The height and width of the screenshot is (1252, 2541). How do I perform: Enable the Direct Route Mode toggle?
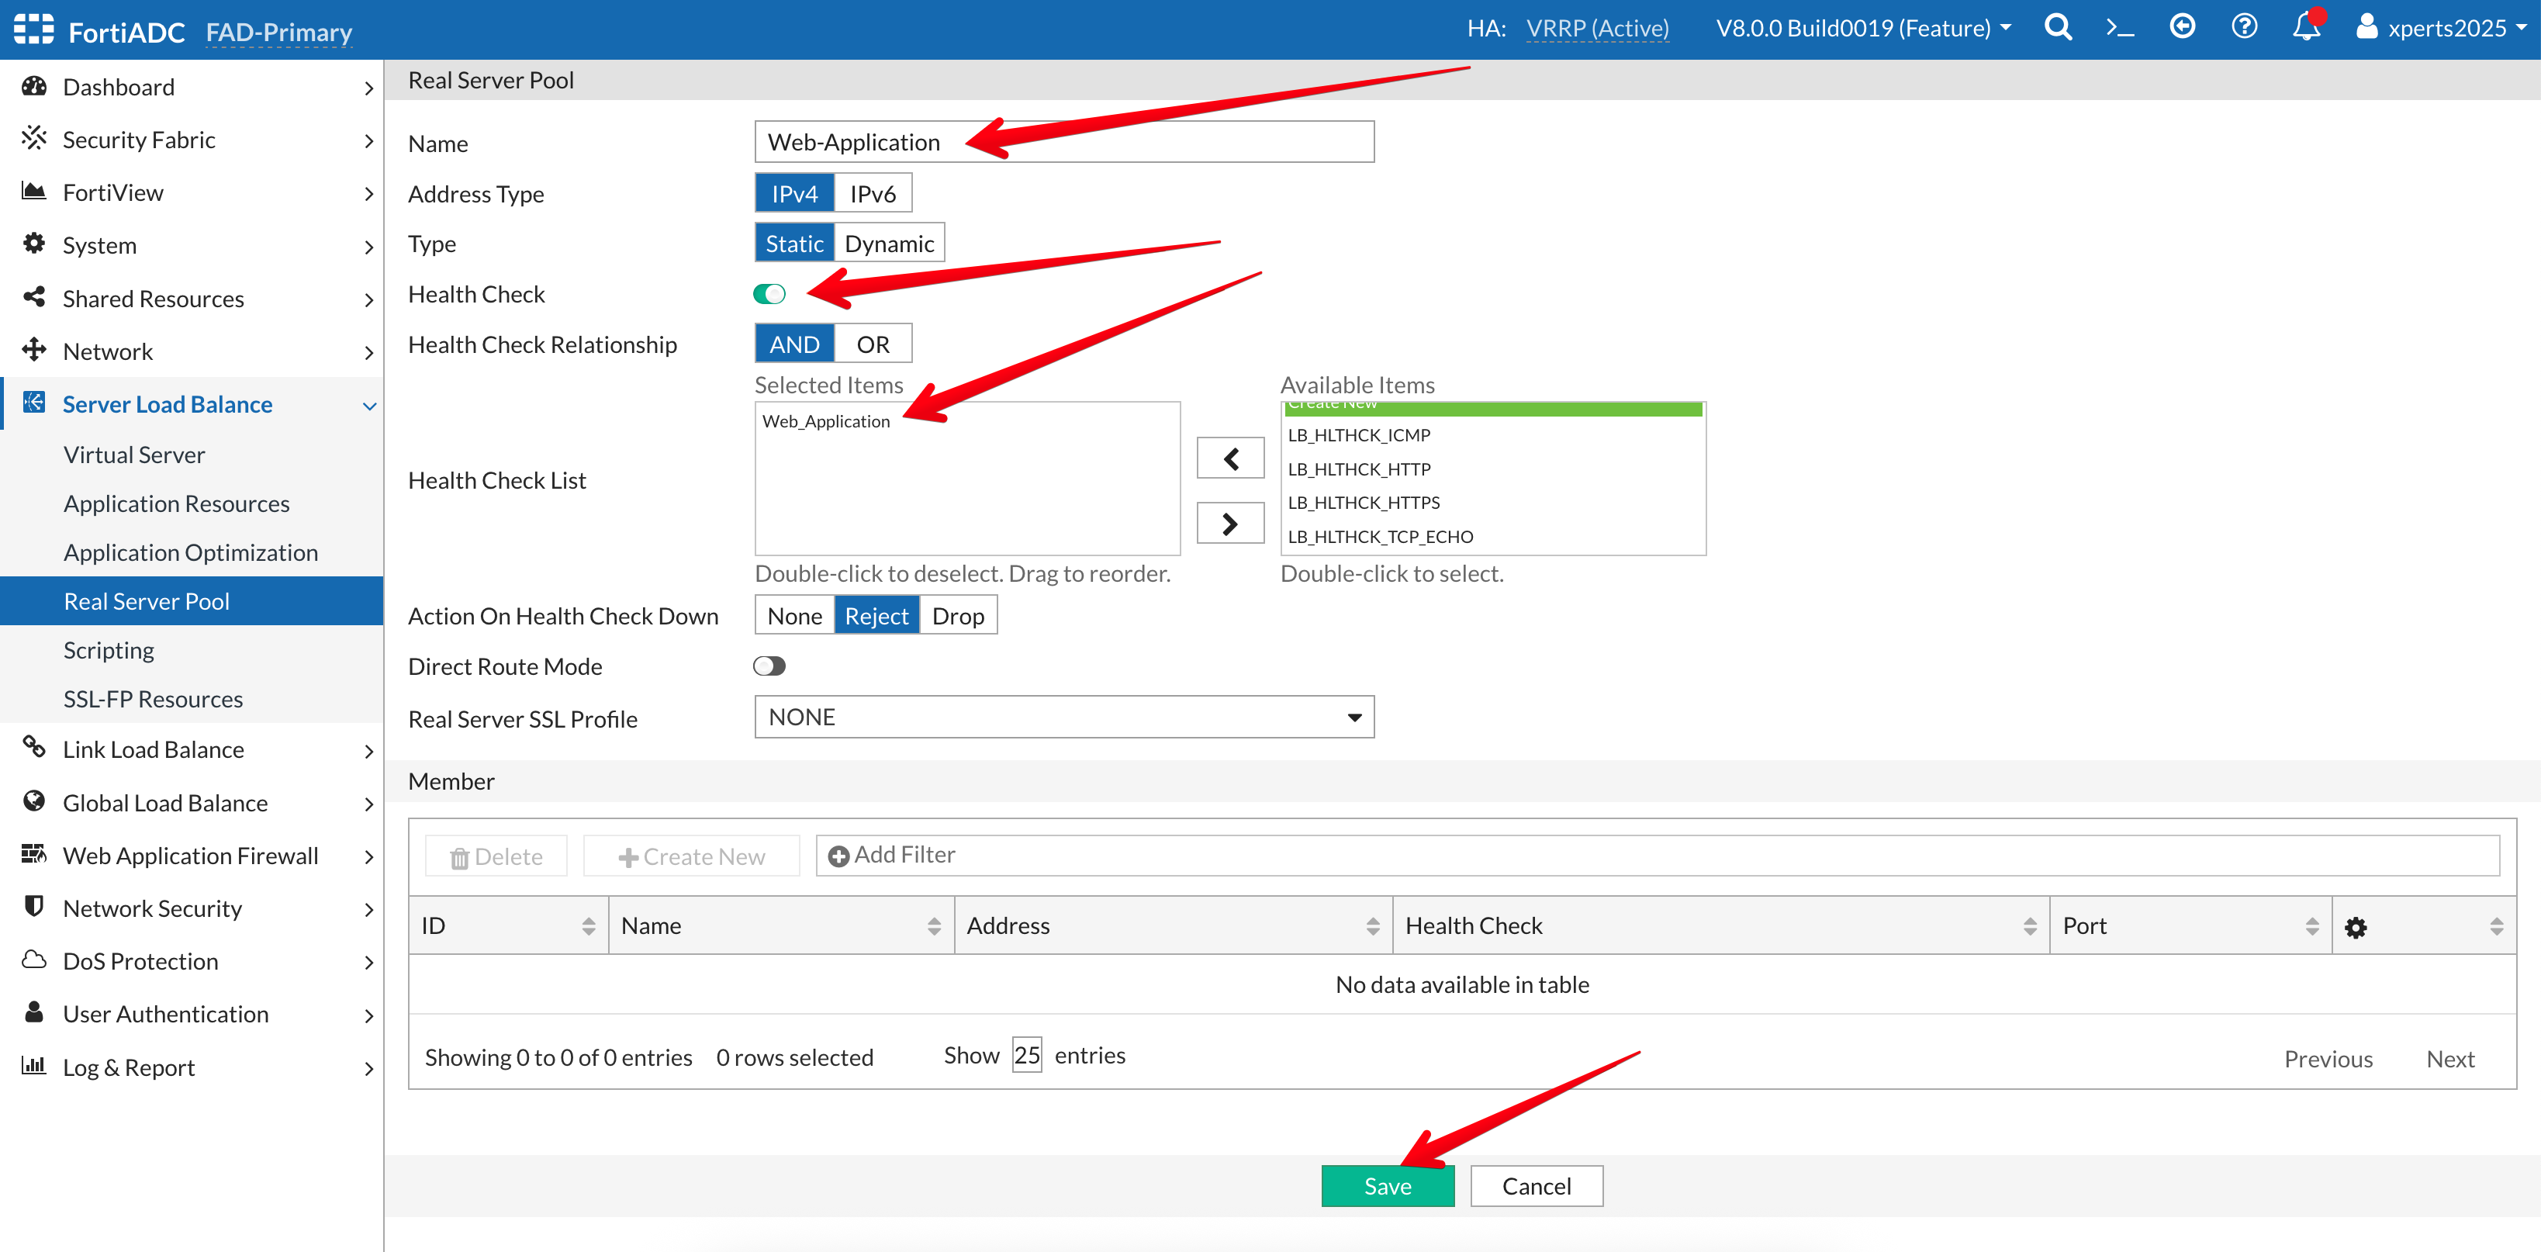click(769, 666)
